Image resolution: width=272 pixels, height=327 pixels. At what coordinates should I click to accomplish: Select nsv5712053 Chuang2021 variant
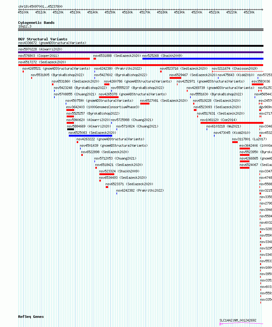(115, 159)
